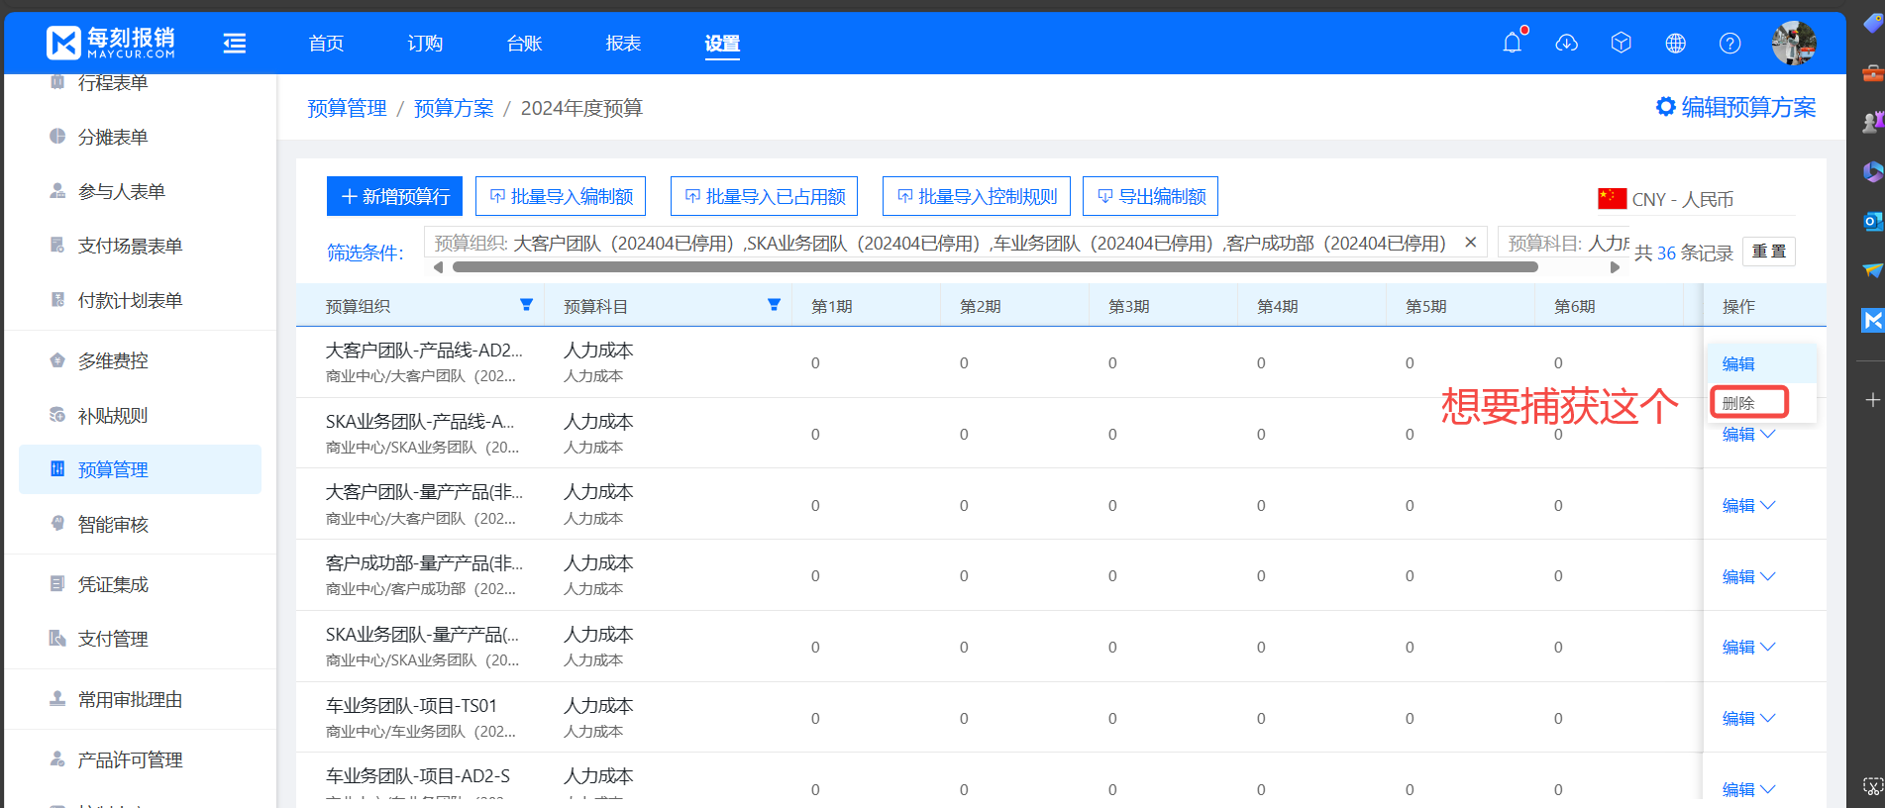This screenshot has width=1885, height=808.
Task: Click the cube icon in header
Action: [x=1621, y=43]
